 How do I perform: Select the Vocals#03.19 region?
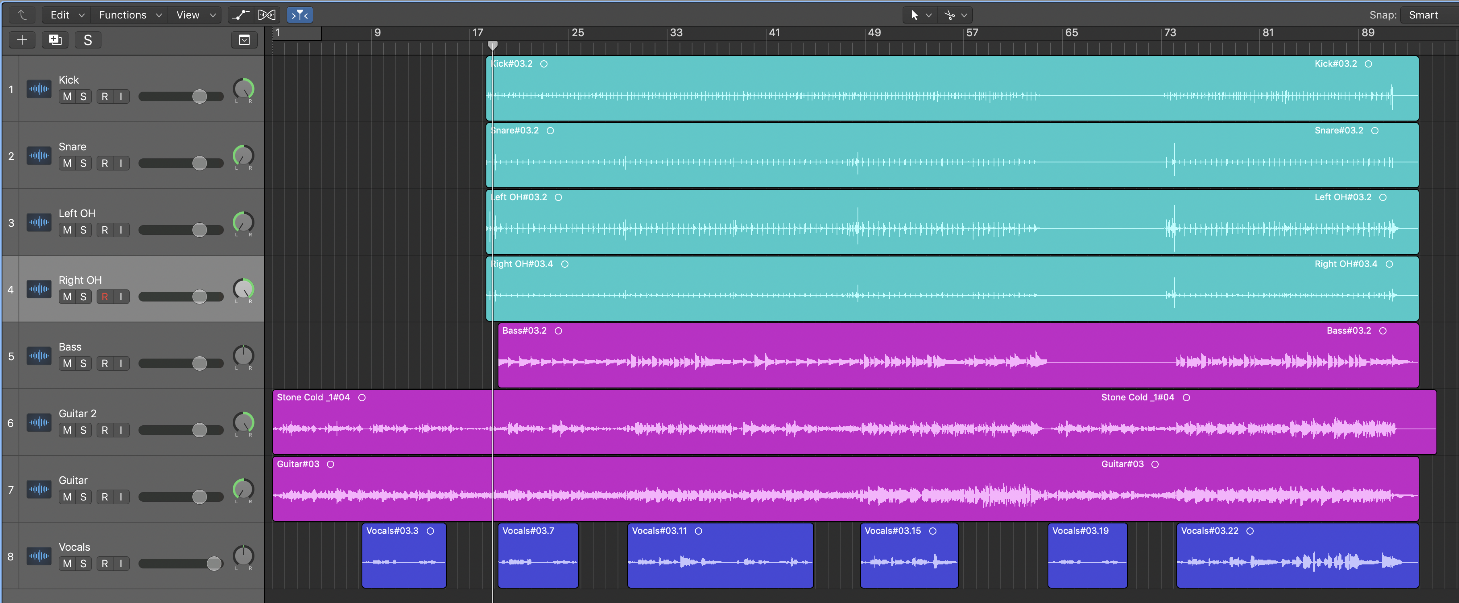[x=1087, y=556]
